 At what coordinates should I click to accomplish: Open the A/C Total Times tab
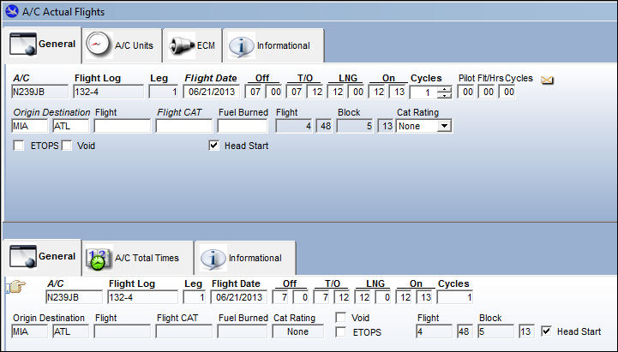138,258
